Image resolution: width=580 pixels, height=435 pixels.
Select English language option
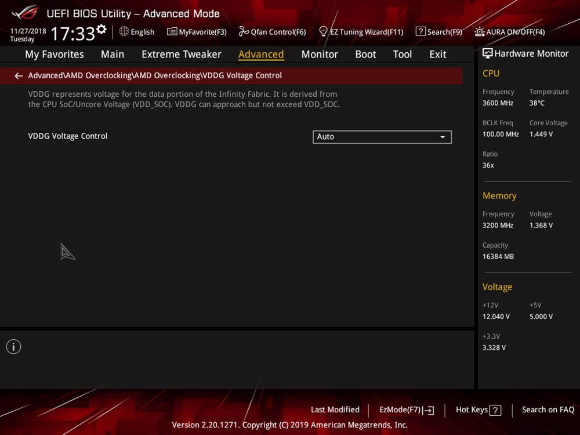coord(143,32)
